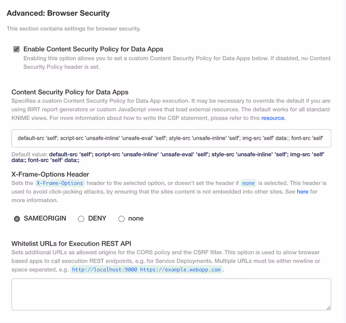Click the textarea resize handle
Image resolution: width=346 pixels, height=323 pixels.
point(328,308)
